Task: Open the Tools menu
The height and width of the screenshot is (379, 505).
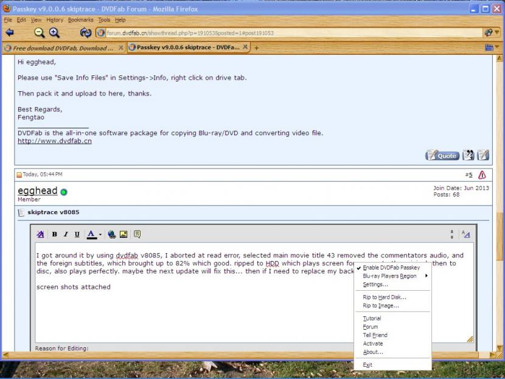Action: [x=104, y=20]
